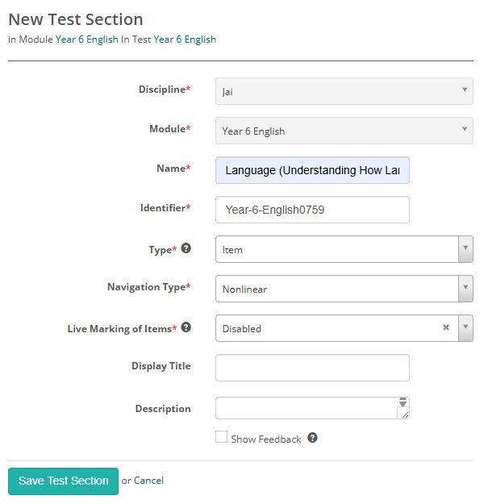Select the Nonlinear navigation type value
484x504 pixels.
pos(336,289)
